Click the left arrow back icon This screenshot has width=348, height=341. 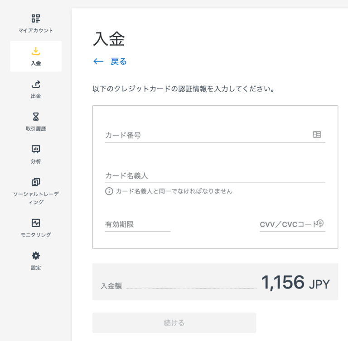(98, 62)
